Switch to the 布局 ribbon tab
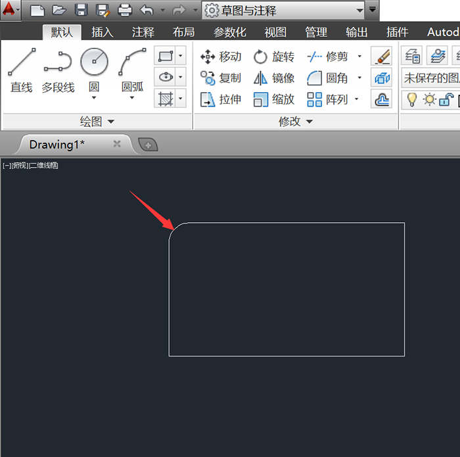 pos(183,32)
